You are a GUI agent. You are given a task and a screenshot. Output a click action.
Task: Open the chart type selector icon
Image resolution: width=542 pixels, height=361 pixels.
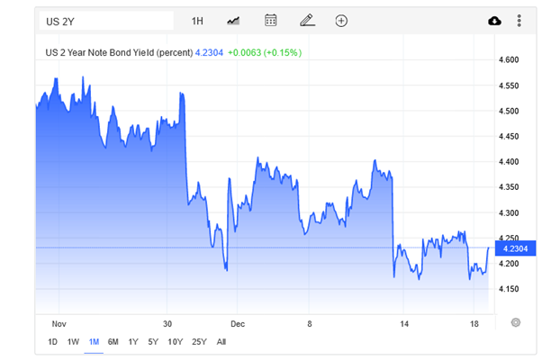point(233,21)
